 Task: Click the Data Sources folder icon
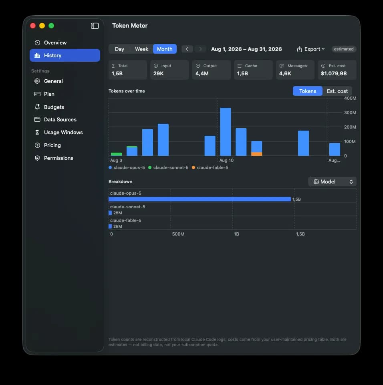[x=37, y=119]
